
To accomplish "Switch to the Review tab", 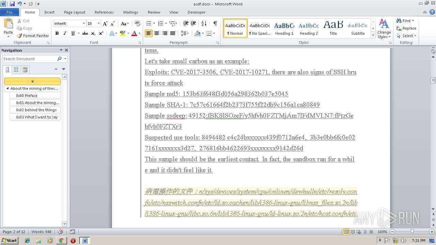I will click(x=154, y=12).
